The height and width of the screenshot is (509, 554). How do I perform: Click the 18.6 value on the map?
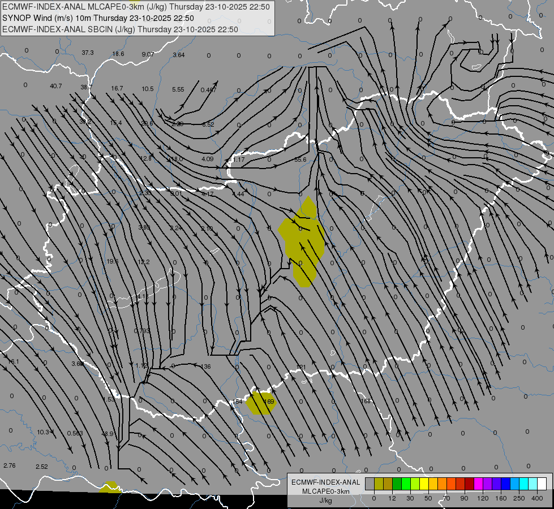tap(118, 54)
